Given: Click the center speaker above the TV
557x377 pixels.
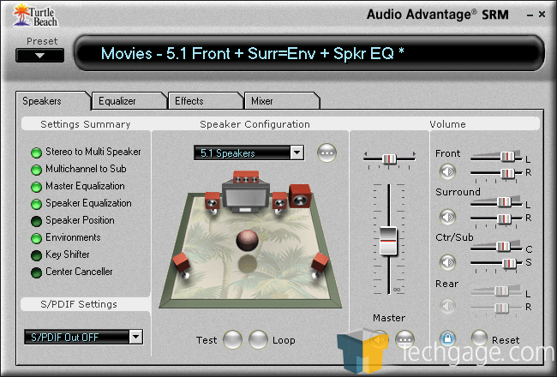Looking at the screenshot, I should 246,177.
